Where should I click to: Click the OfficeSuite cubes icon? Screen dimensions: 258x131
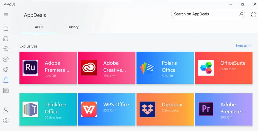tap(206, 68)
